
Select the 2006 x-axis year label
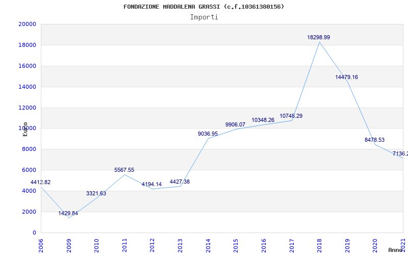(x=41, y=246)
